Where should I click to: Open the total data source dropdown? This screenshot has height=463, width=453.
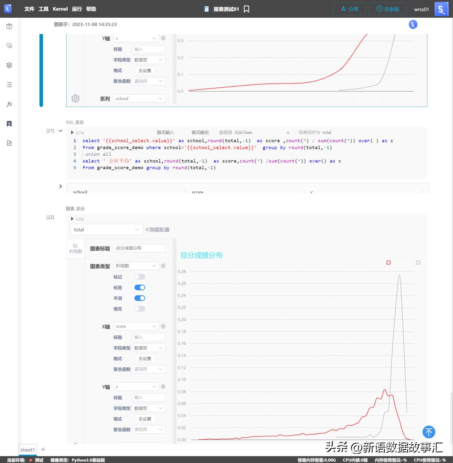point(107,230)
